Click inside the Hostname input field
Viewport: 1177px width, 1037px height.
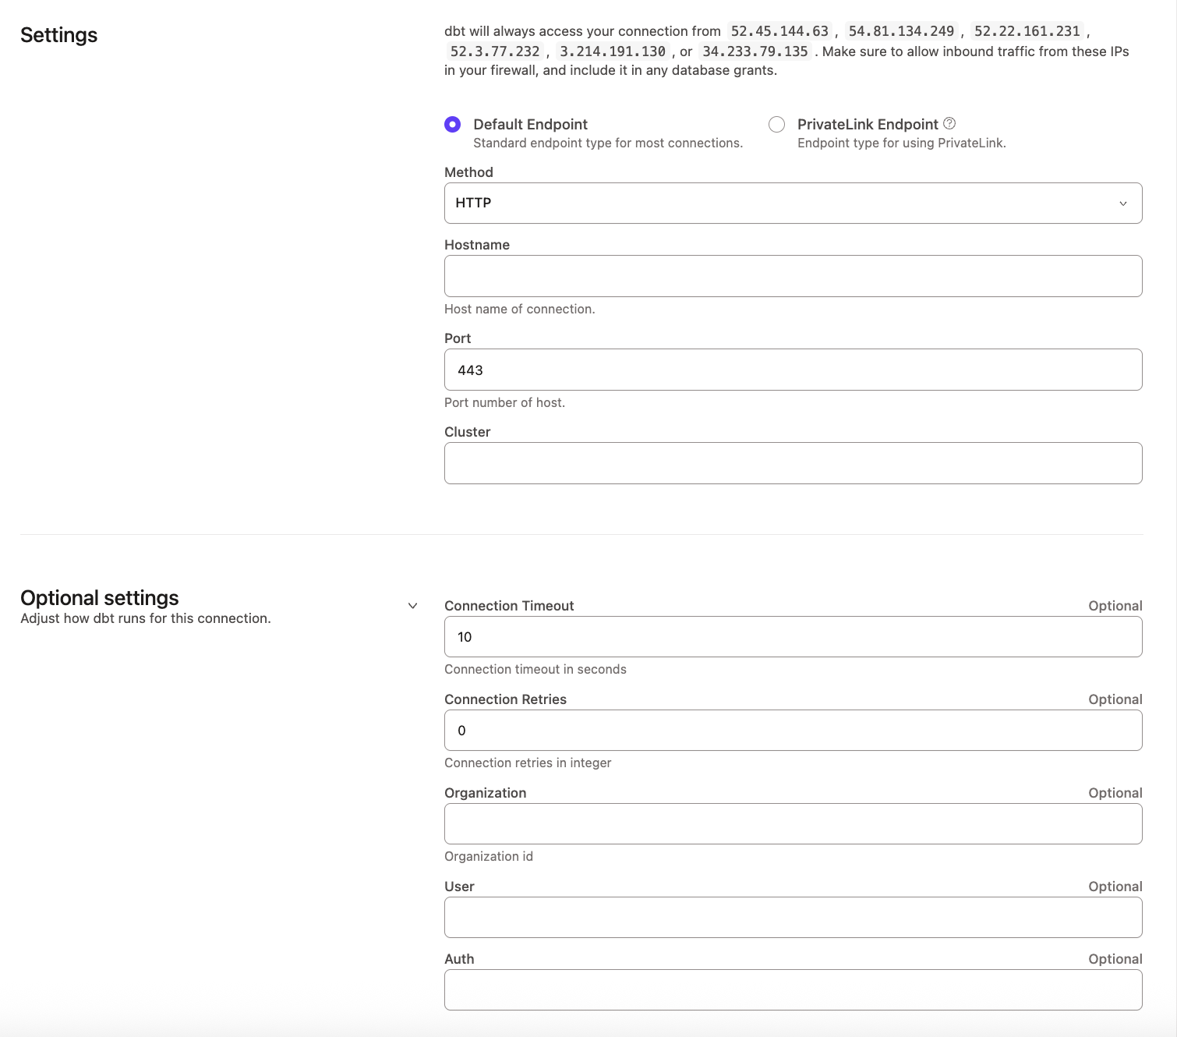792,275
